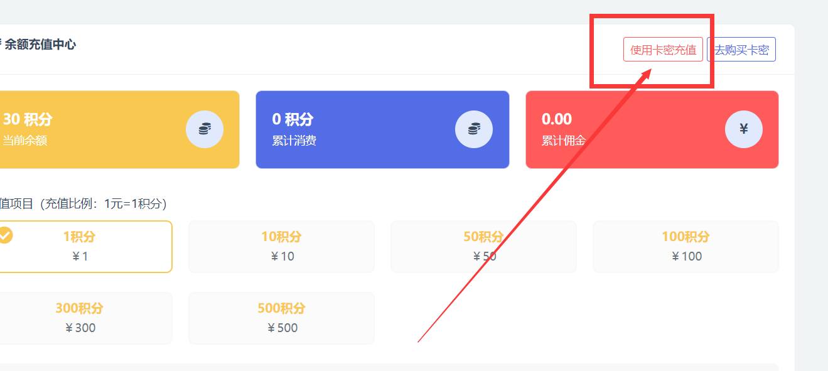Click the red 累计佣金 card

[652, 129]
